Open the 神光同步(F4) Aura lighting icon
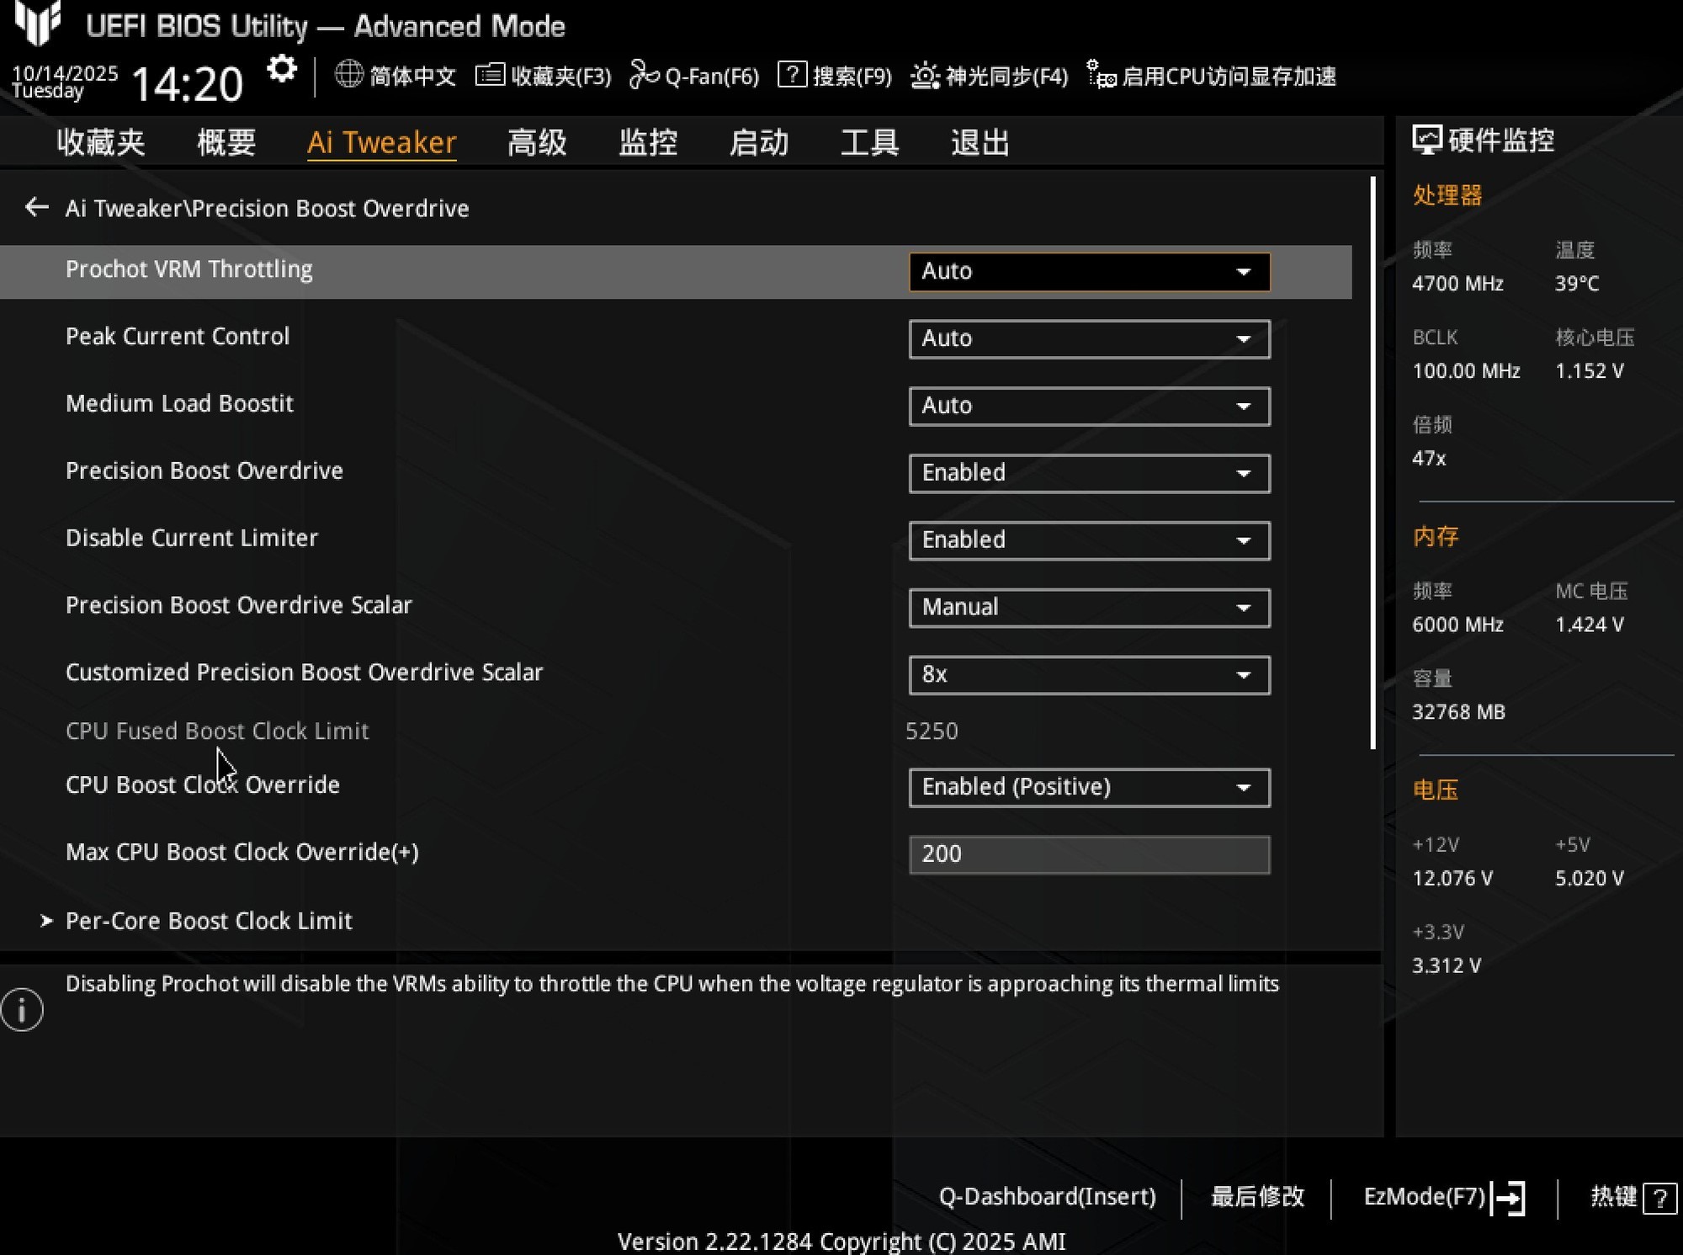This screenshot has width=1683, height=1255. click(925, 76)
